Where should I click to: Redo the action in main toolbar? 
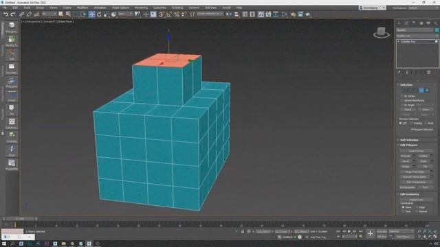pyautogui.click(x=13, y=14)
